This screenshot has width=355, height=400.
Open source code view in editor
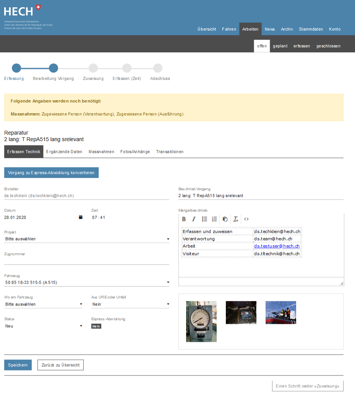[x=246, y=219]
